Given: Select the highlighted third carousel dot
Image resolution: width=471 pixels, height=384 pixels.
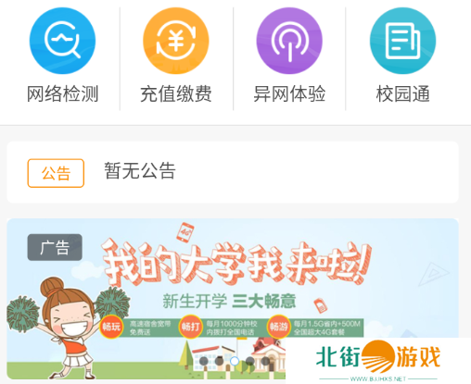Looking at the screenshot, I should (235, 361).
